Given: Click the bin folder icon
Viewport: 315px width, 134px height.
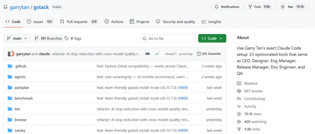Looking at the screenshot, I should click(x=10, y=109).
